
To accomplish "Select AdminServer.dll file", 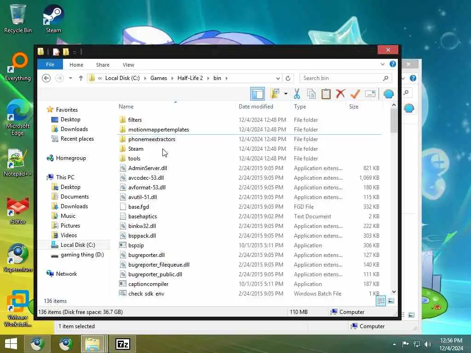I will tap(148, 168).
